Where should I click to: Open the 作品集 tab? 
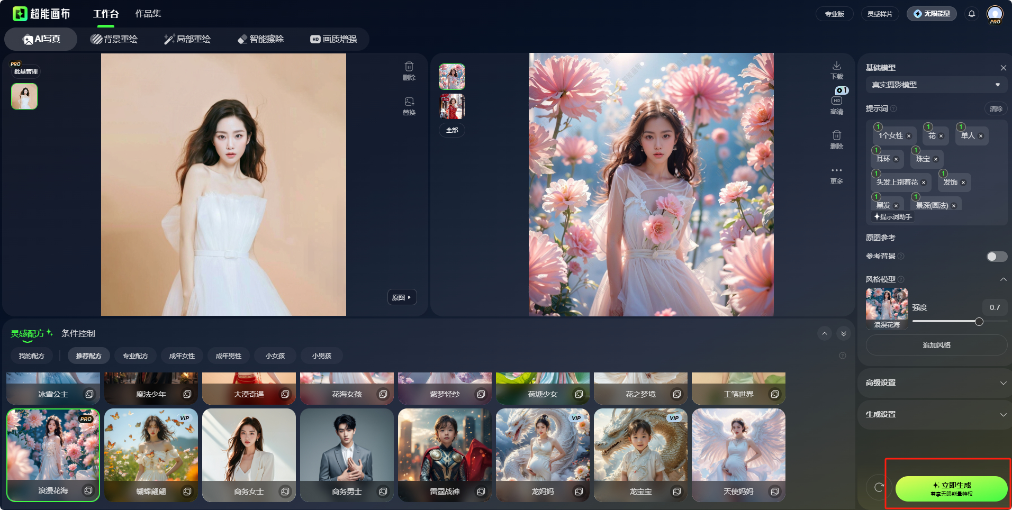click(x=148, y=14)
